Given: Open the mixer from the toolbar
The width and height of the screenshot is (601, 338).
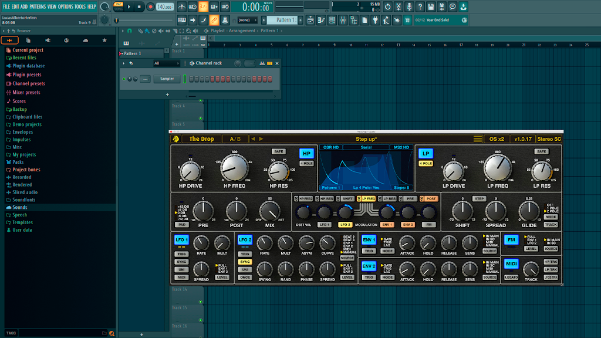Looking at the screenshot, I should 343,21.
